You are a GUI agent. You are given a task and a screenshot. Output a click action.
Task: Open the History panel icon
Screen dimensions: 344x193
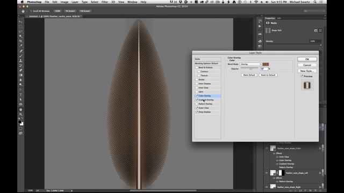click(x=260, y=21)
